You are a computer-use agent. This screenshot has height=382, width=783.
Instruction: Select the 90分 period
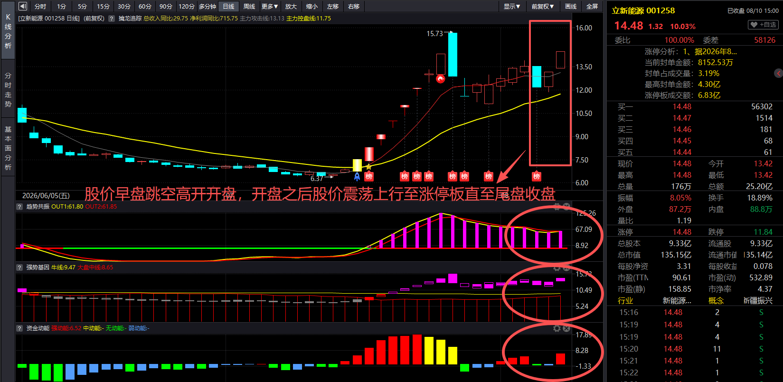pos(166,6)
